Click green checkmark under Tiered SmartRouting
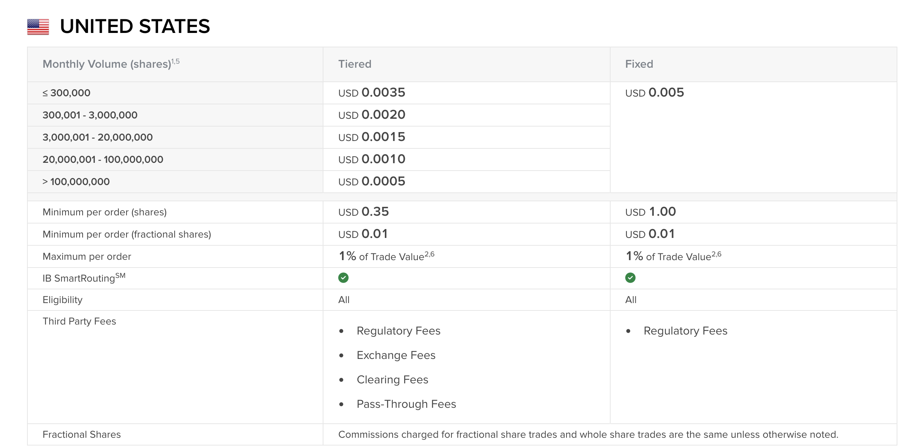Image resolution: width=917 pixels, height=447 pixels. [343, 278]
